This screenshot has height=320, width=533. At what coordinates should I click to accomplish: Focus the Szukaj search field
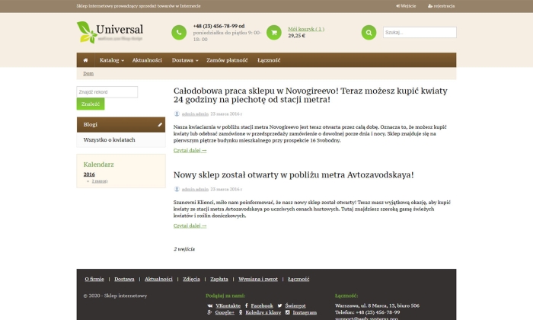(420, 33)
